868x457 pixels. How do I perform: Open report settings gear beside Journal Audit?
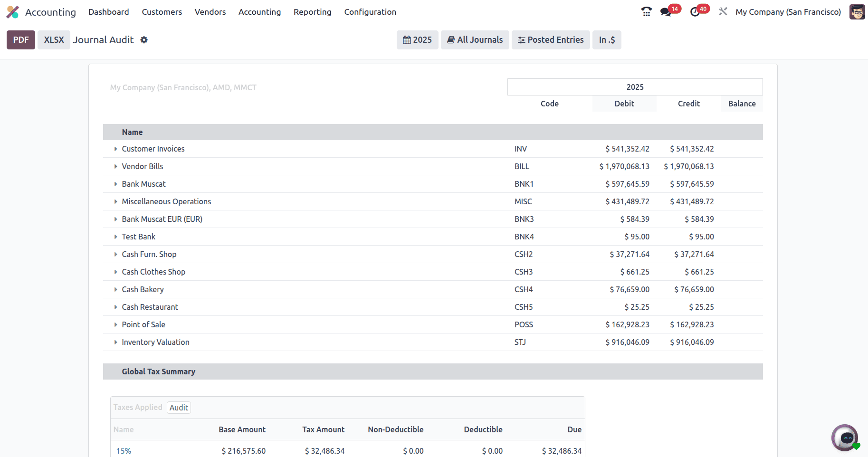pyautogui.click(x=144, y=40)
